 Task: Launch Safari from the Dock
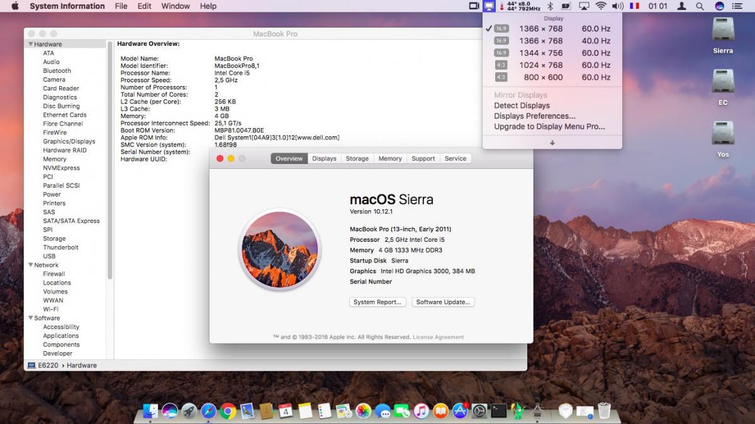coord(208,411)
